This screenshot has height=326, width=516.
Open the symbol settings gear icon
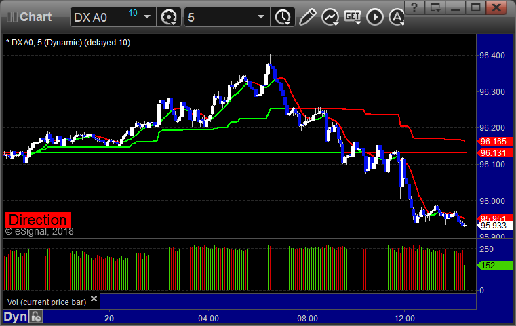tap(169, 17)
